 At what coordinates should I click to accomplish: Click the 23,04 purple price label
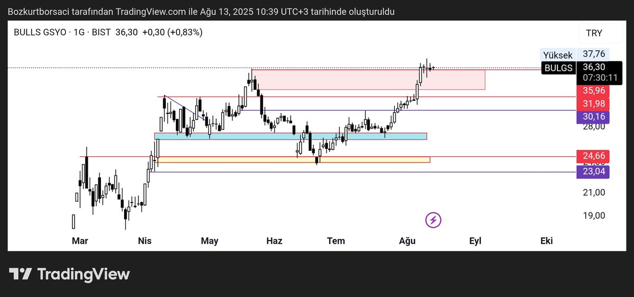coord(594,171)
